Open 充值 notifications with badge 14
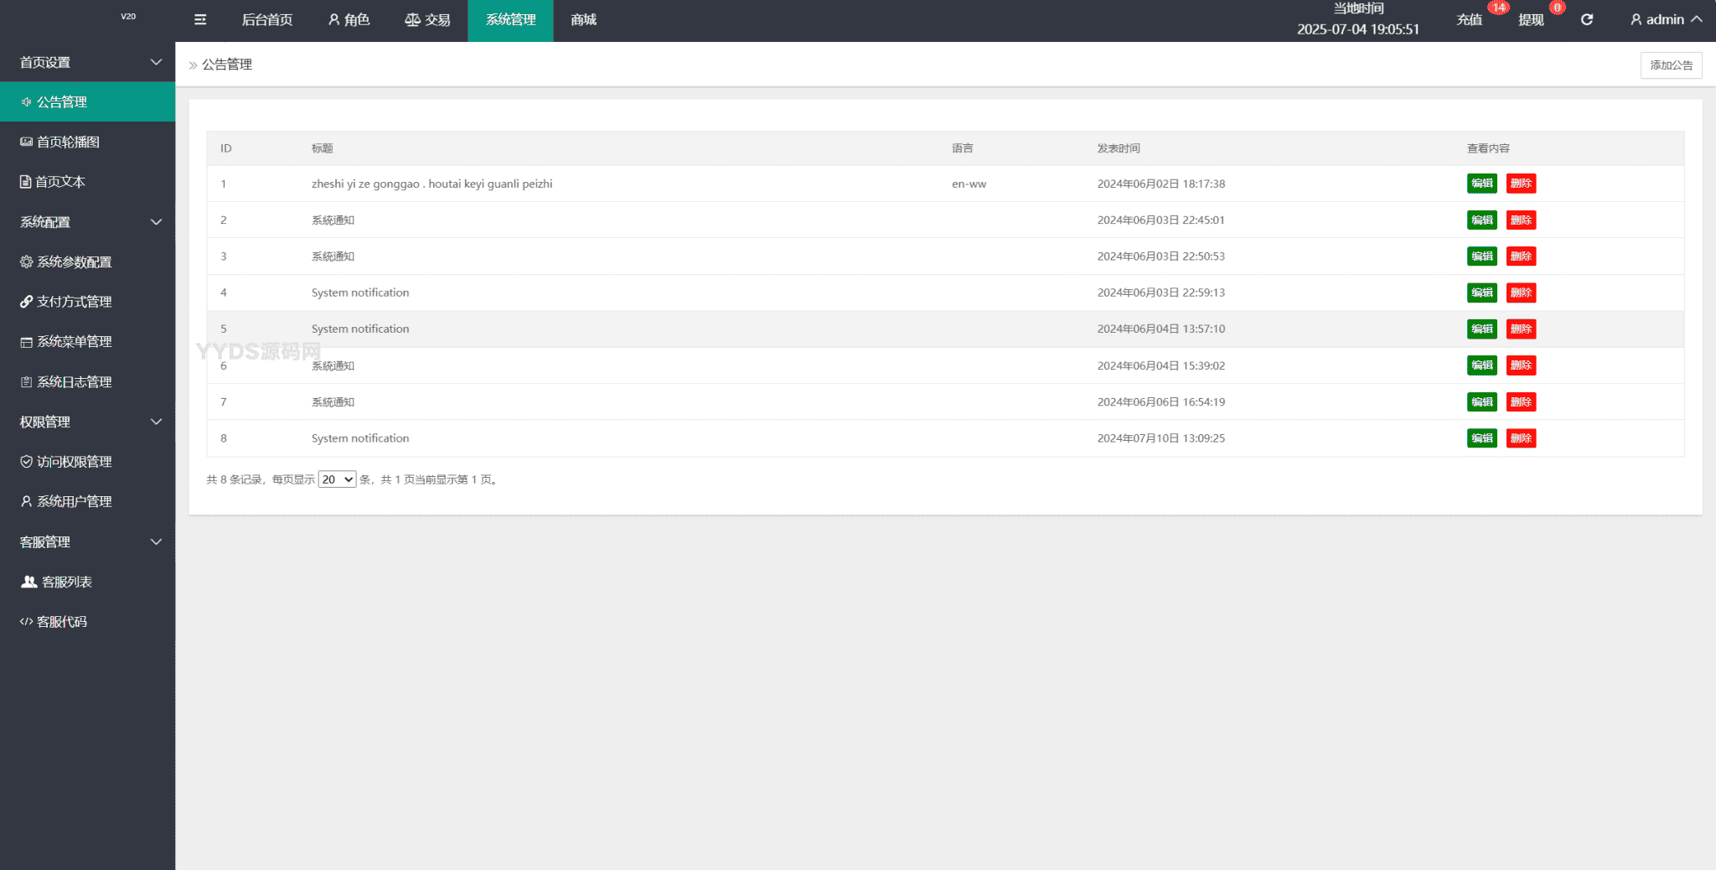The image size is (1716, 870). coord(1470,20)
